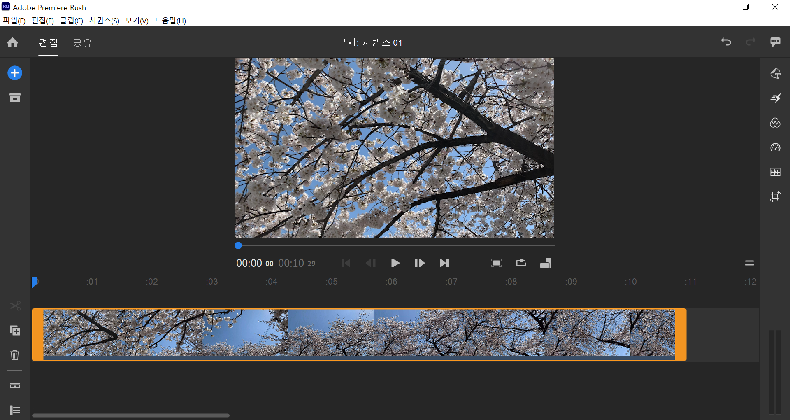Open the Titles panel
The height and width of the screenshot is (420, 790).
point(775,73)
